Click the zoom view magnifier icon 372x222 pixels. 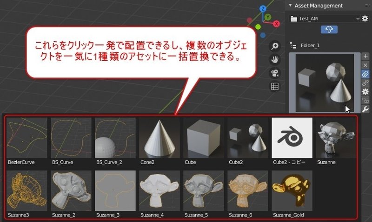(275, 46)
